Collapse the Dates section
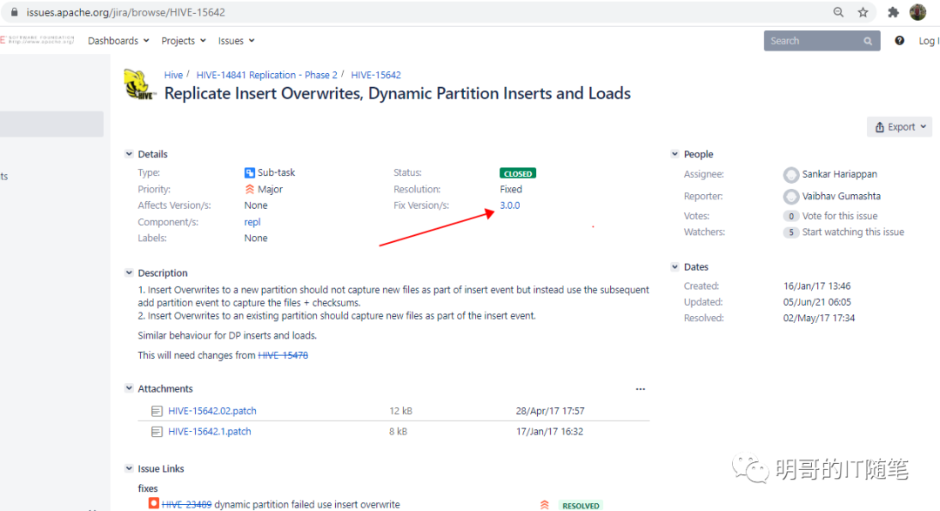The image size is (940, 511). pyautogui.click(x=675, y=267)
